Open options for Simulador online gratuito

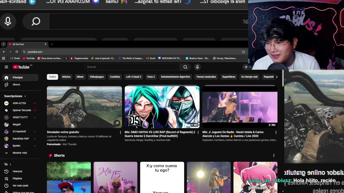[x=120, y=132]
